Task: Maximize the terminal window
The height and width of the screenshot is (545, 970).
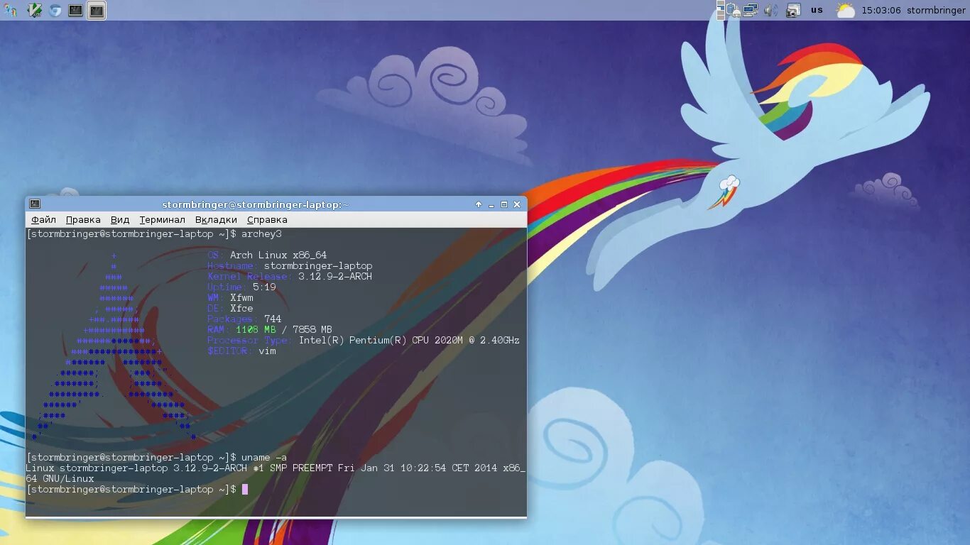Action: [504, 204]
